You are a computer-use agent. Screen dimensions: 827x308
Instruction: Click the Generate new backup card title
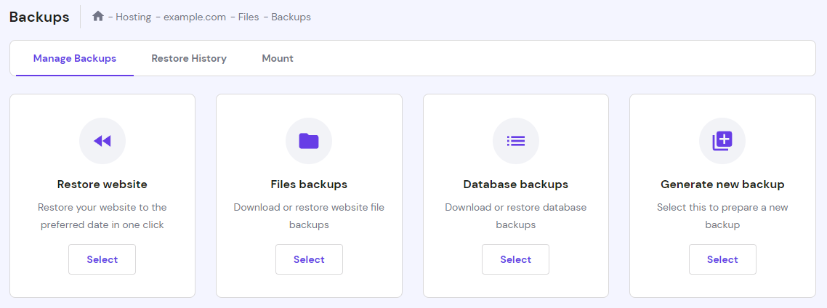pyautogui.click(x=722, y=185)
